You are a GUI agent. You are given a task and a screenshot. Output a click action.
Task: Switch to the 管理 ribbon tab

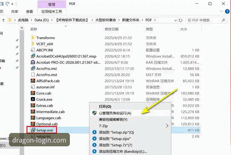coord(52,4)
